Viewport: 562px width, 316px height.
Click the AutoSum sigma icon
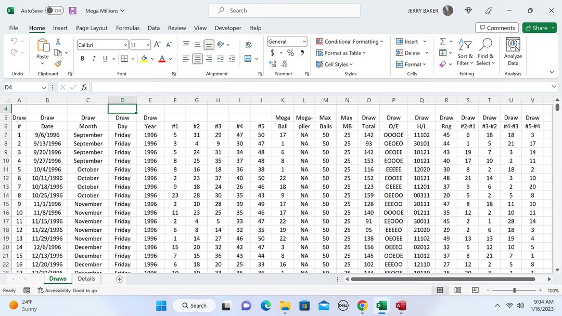point(443,42)
